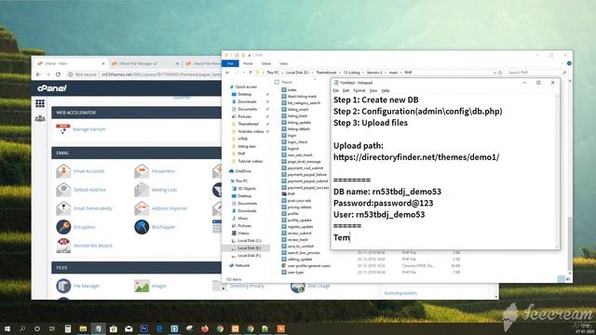Screen dimensions: 596x335
Task: Open Photoshop from the taskbar
Action: (x=144, y=328)
